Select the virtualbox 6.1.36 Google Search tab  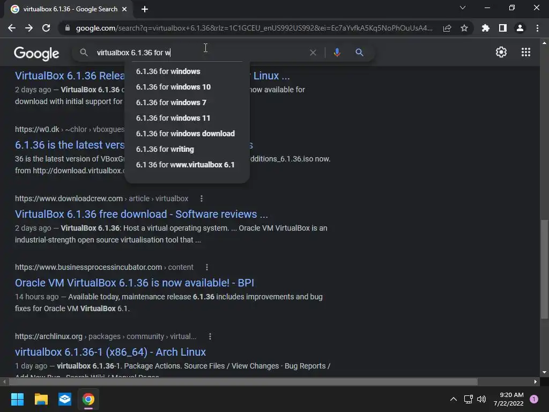tap(68, 9)
